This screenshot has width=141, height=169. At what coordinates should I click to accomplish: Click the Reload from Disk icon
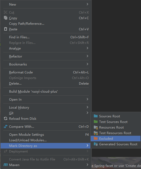point(6,118)
